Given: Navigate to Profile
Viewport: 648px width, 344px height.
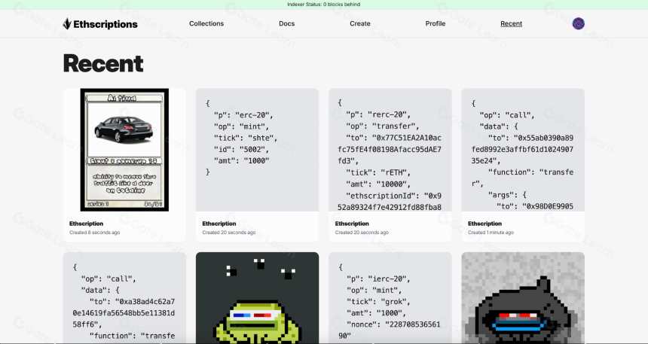Looking at the screenshot, I should click(436, 23).
